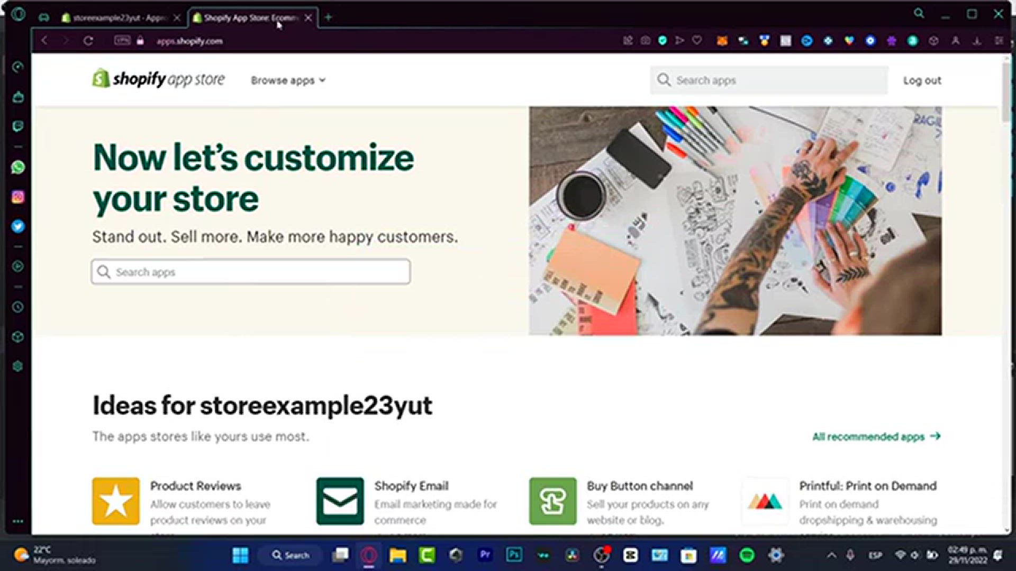Click the apps.shopify.com address field
The height and width of the screenshot is (571, 1016).
(x=189, y=41)
